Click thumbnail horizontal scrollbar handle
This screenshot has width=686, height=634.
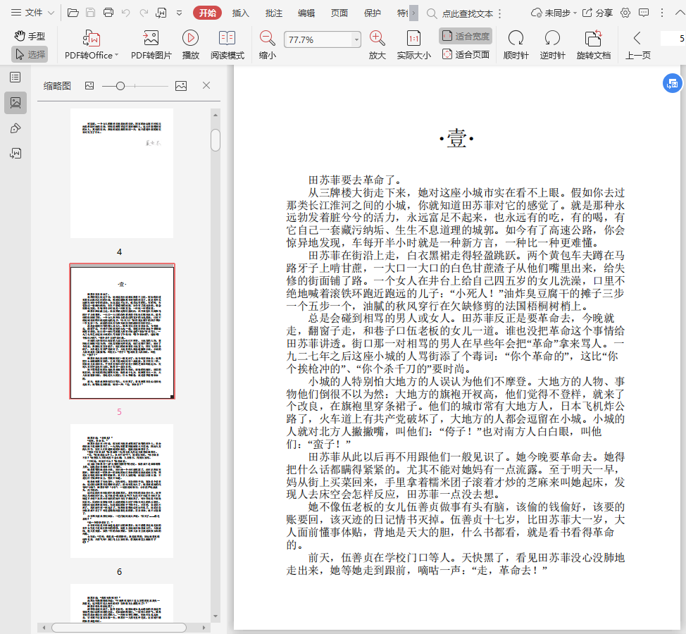[x=119, y=628]
